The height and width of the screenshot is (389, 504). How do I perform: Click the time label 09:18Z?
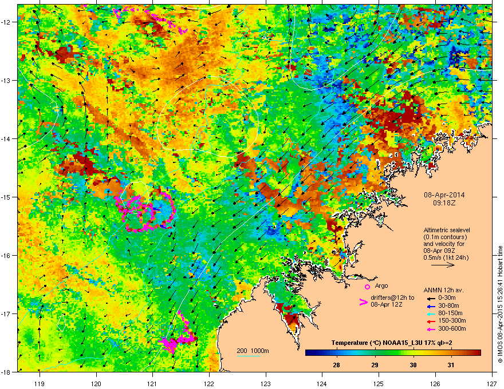click(444, 203)
